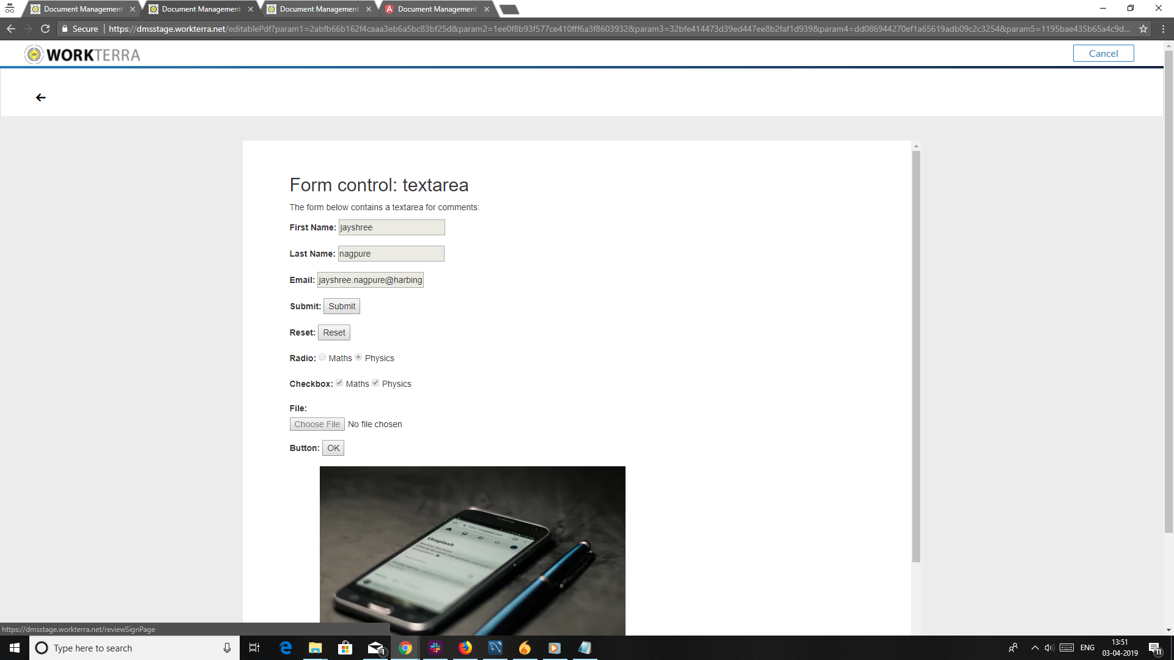This screenshot has height=660, width=1174.
Task: Click the volume speaker tray icon
Action: click(x=1049, y=648)
